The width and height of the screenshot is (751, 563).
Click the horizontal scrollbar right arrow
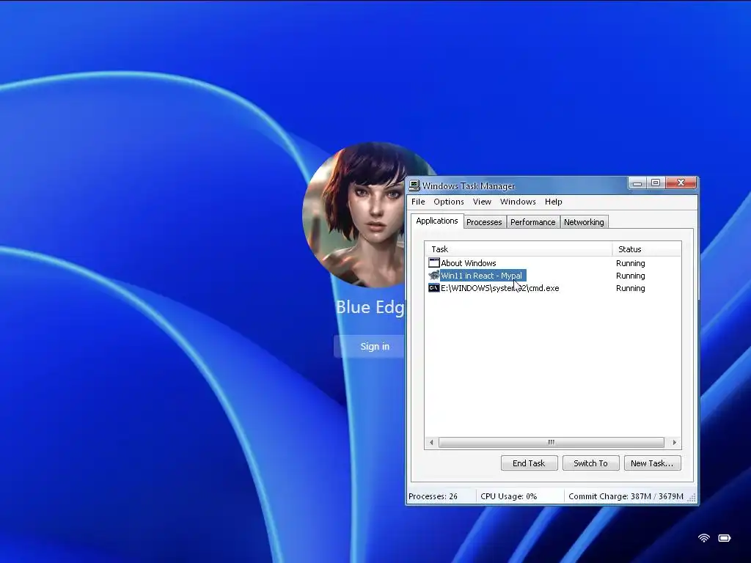tap(674, 442)
